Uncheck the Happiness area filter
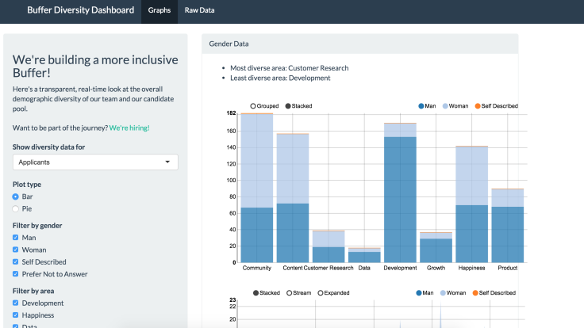The image size is (584, 328). 15,315
